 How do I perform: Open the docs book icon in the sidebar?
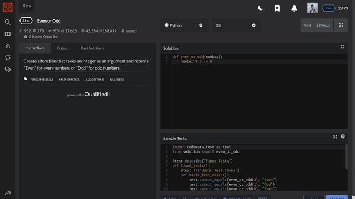[7, 34]
